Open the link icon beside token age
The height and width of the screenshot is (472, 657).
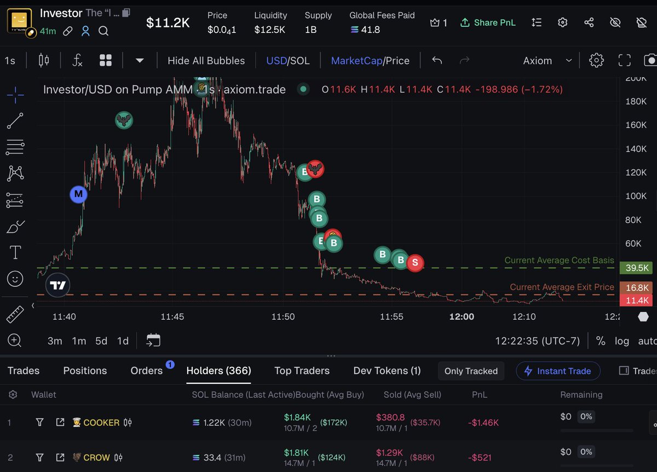click(67, 31)
